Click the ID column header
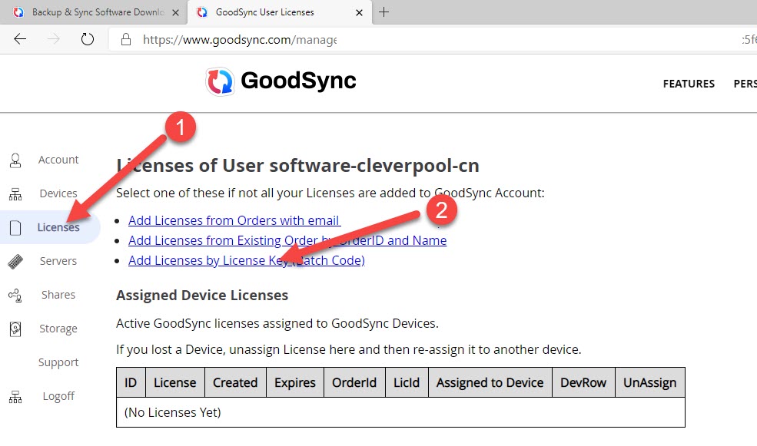 [x=131, y=382]
